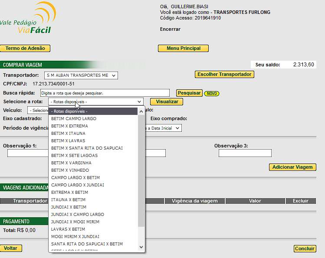Click the Busca rápida search field
The image size is (325, 258).
pos(105,93)
